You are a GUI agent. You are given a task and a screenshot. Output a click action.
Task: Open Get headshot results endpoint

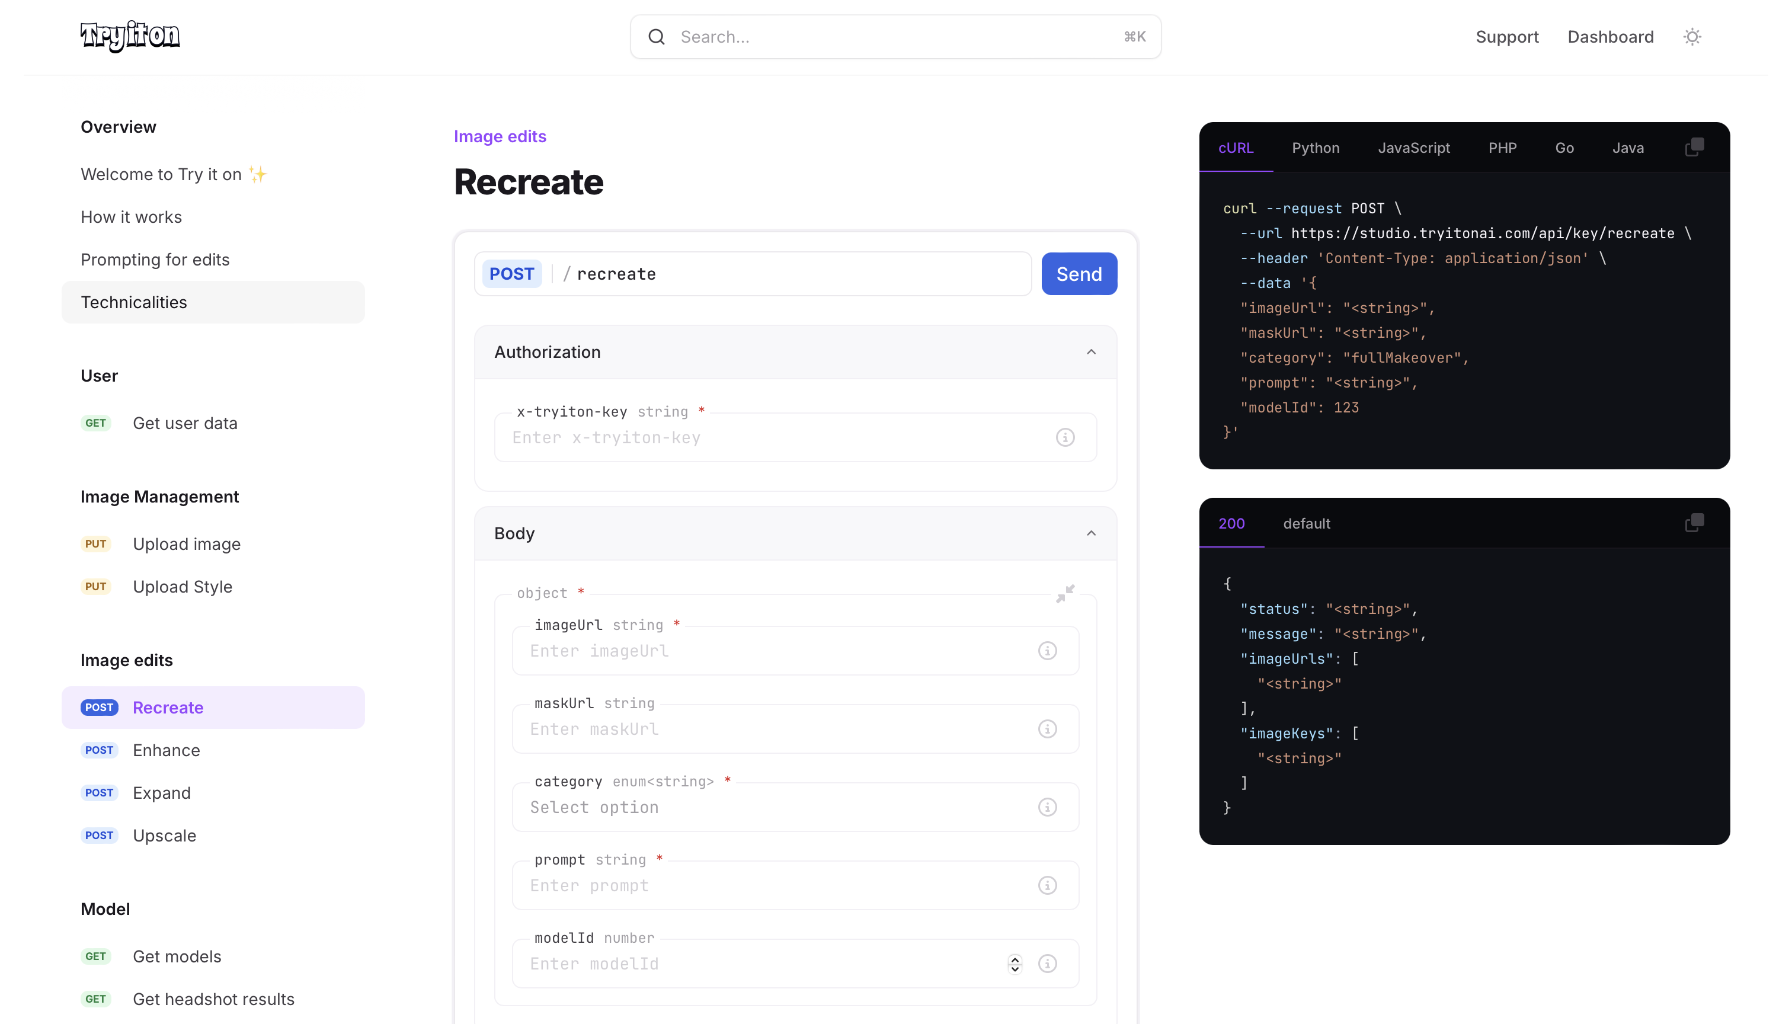pos(213,999)
